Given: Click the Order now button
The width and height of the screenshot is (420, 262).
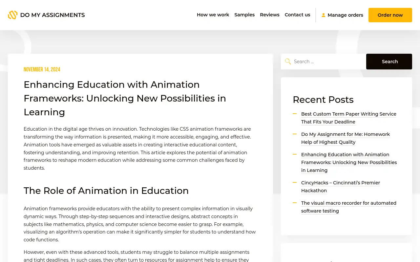Looking at the screenshot, I should point(390,15).
